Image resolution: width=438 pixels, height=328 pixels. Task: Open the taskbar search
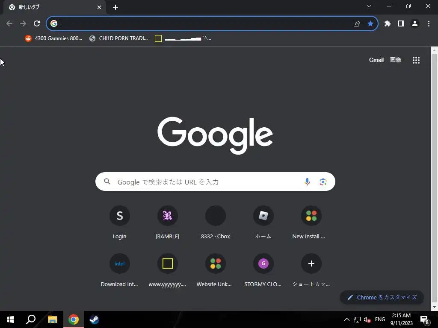[x=31, y=319]
